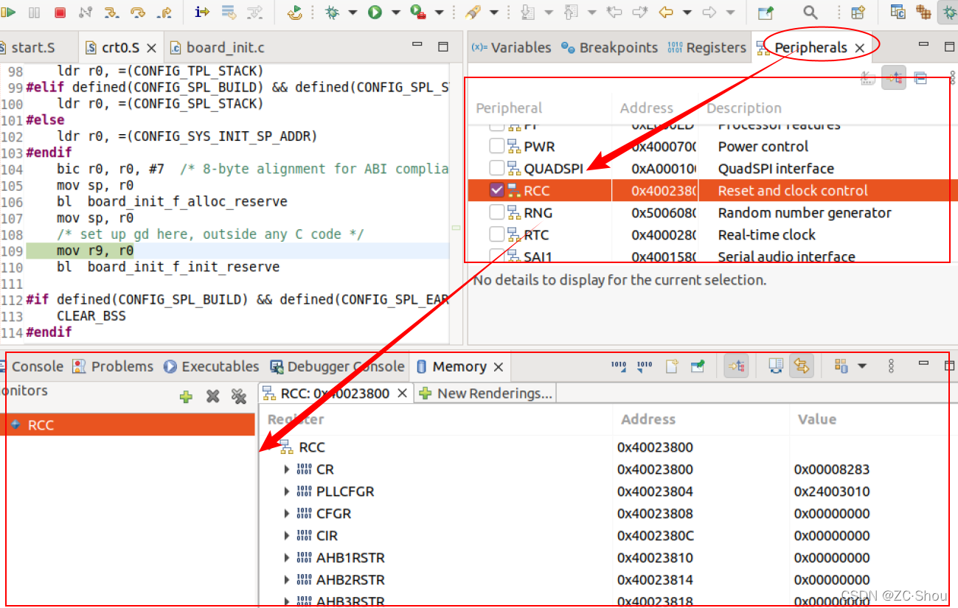Open the Executables view tab

[212, 367]
